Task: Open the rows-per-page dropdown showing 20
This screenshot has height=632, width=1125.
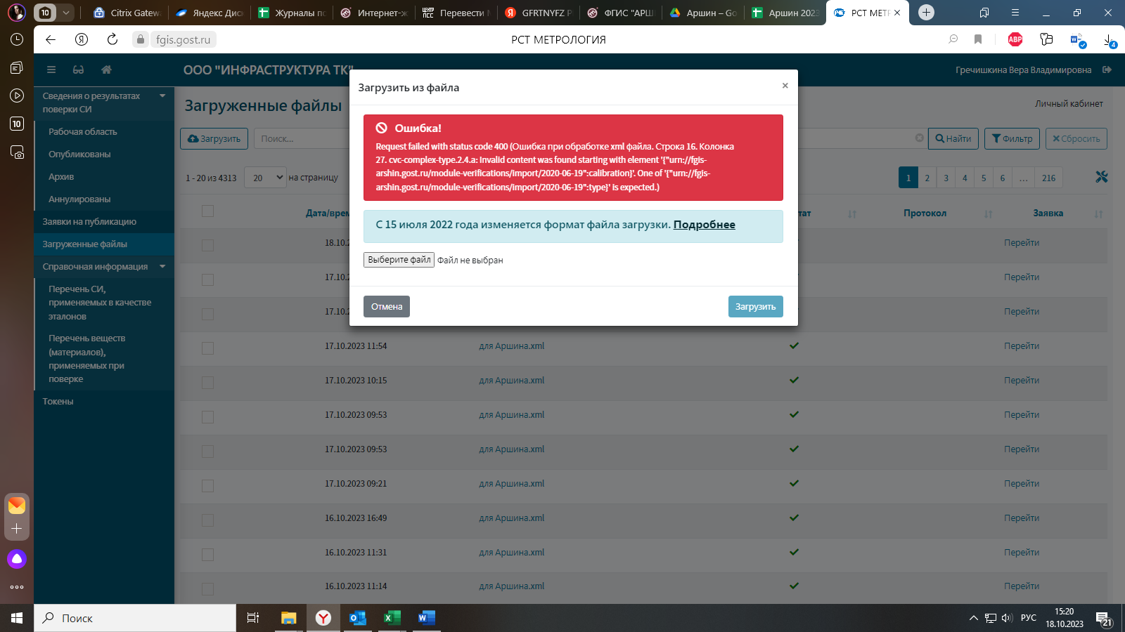Action: tap(264, 178)
